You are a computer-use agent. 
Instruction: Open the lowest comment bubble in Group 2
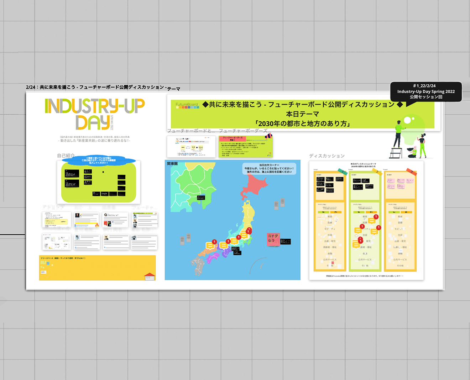pos(356,245)
